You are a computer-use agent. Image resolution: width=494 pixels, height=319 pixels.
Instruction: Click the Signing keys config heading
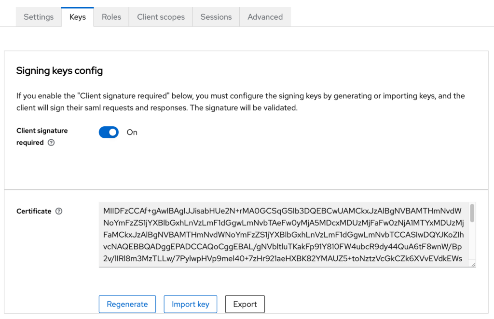point(59,71)
